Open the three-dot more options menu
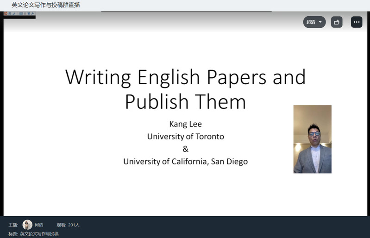 [x=356, y=22]
